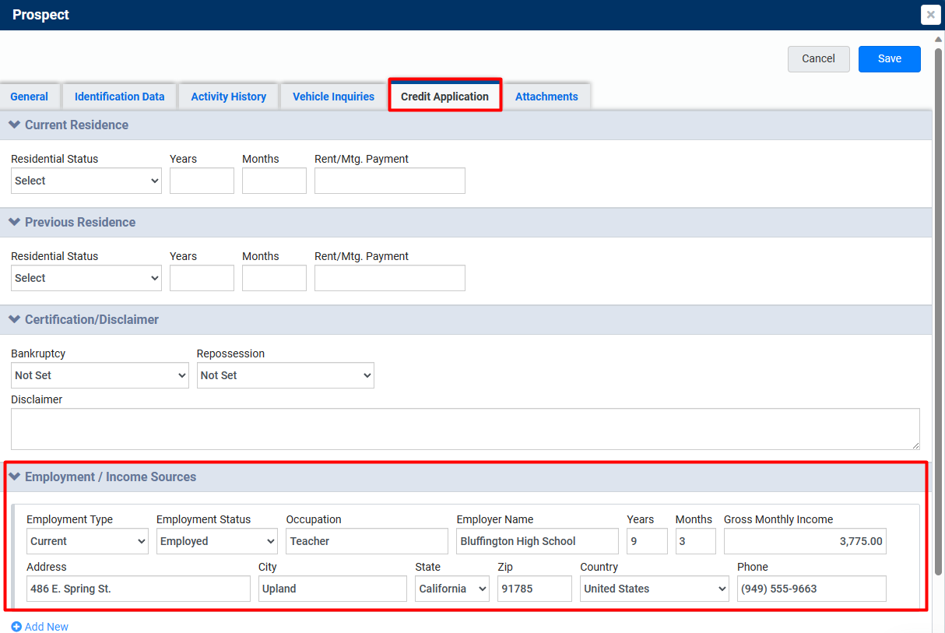
Task: Click the Previous Residence section heading
Action: click(x=80, y=222)
